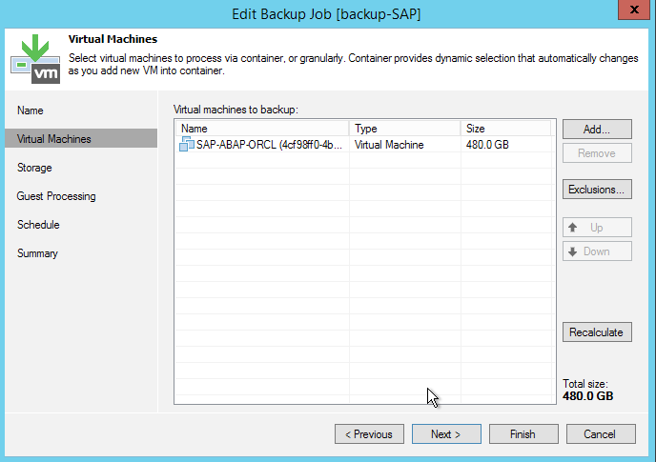Click the Finish button
Screen dimensions: 656x462
click(523, 434)
